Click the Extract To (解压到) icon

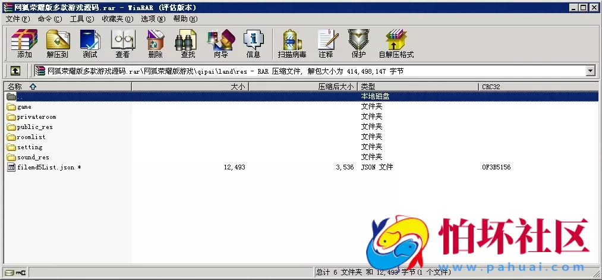pyautogui.click(x=58, y=43)
